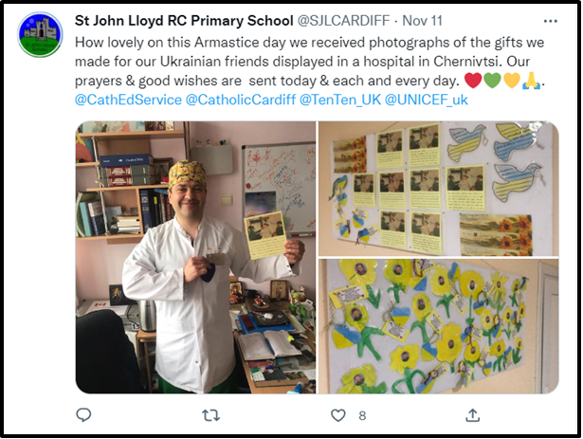
Task: Click the yellow heart emoji
Action: pos(512,81)
